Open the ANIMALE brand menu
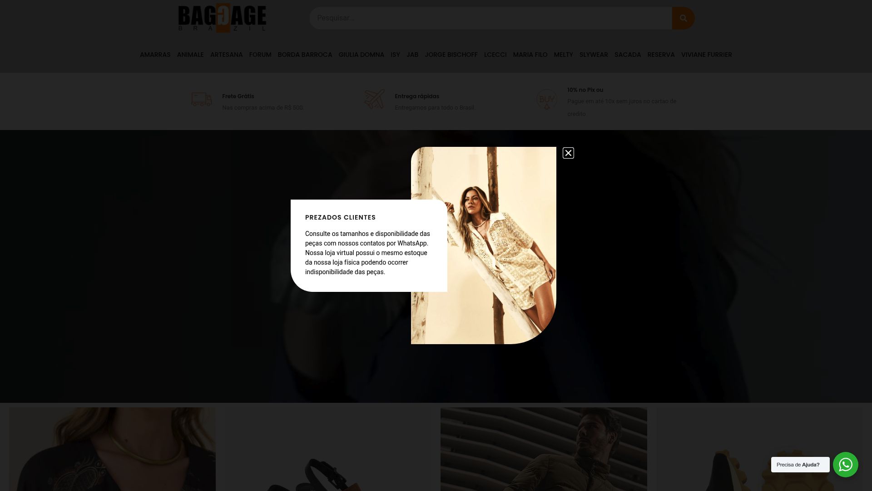Screen dimensions: 872x491 pyautogui.click(x=190, y=55)
